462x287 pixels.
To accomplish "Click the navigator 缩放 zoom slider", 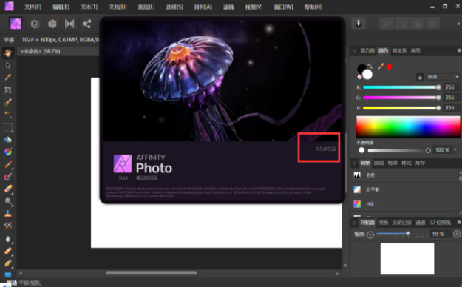I will [402, 234].
